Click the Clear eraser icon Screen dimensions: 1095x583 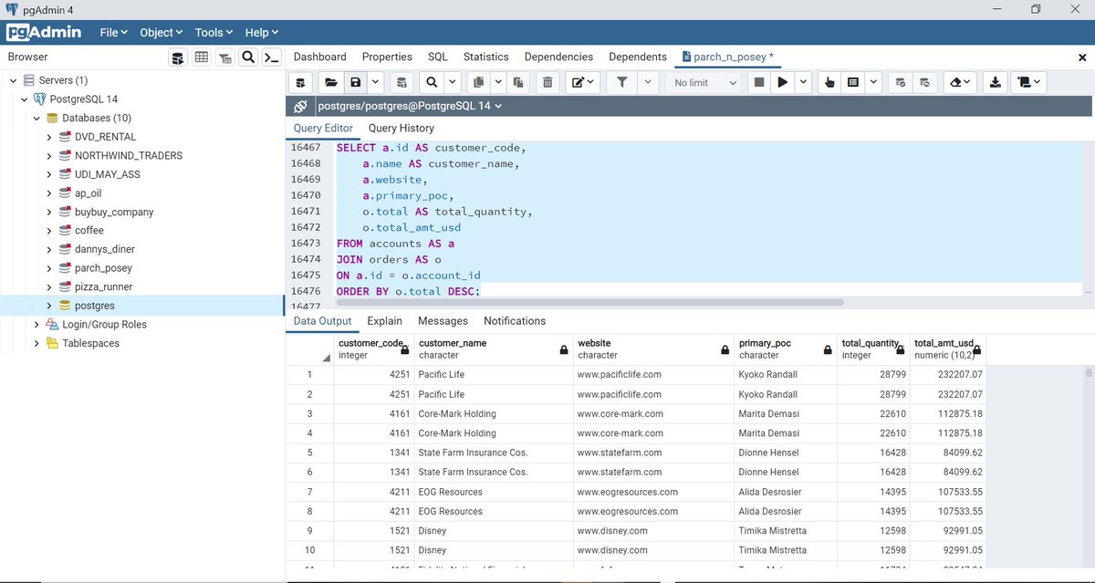959,82
